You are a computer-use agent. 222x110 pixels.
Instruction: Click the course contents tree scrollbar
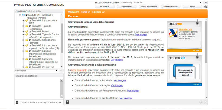(62, 38)
